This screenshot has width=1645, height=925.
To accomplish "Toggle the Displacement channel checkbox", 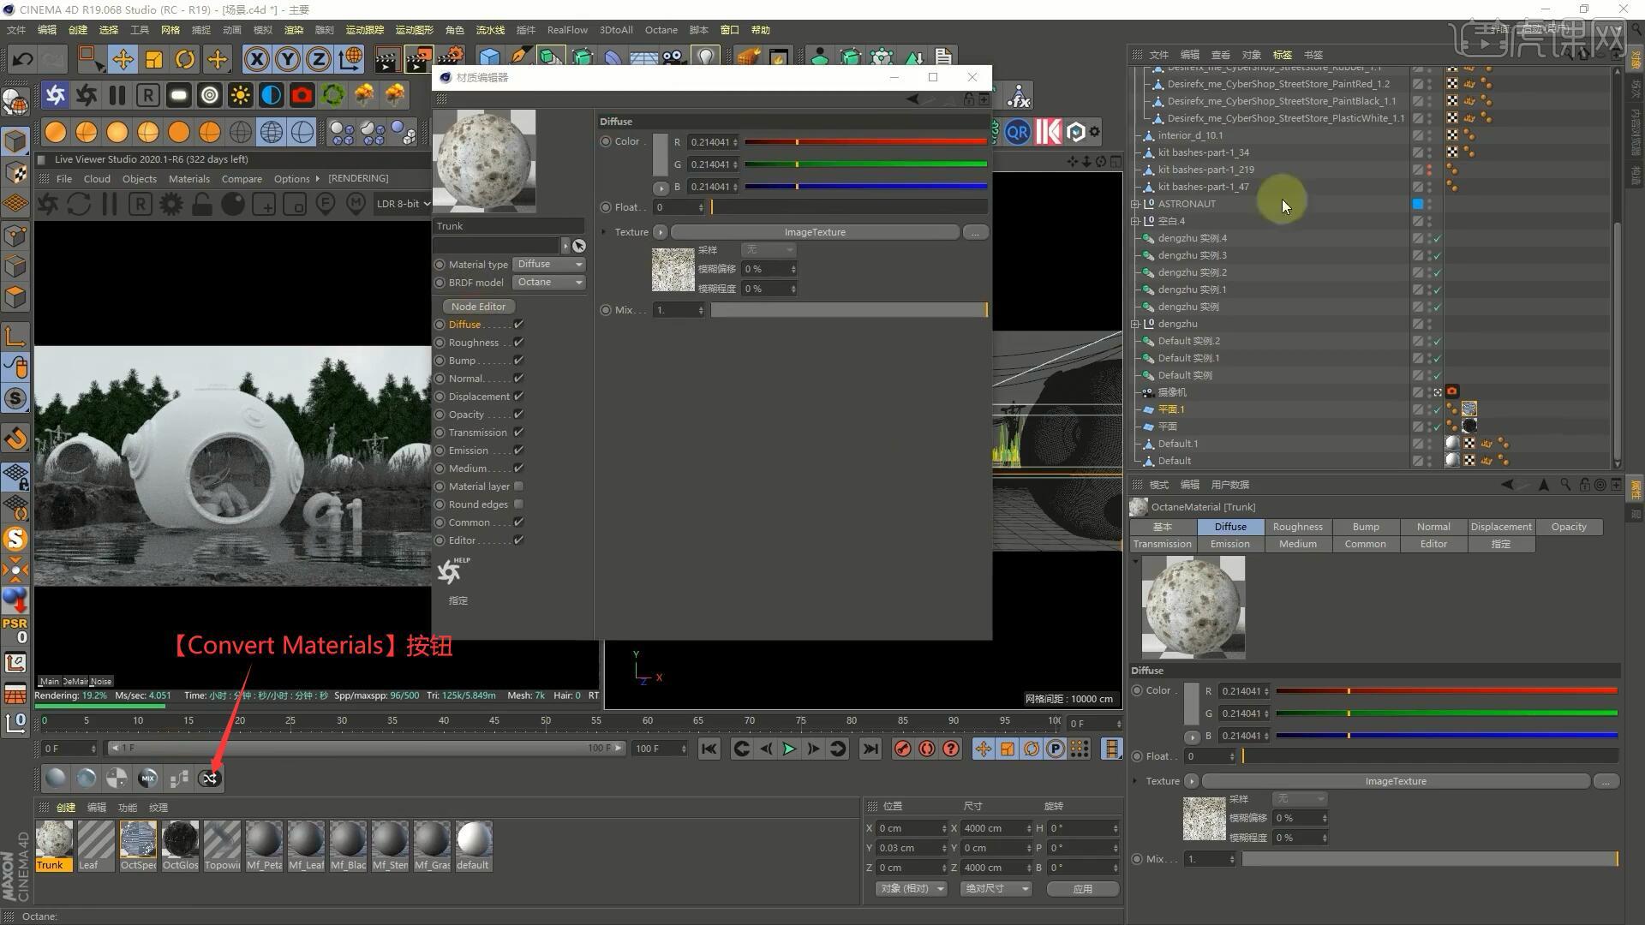I will 518,397.
